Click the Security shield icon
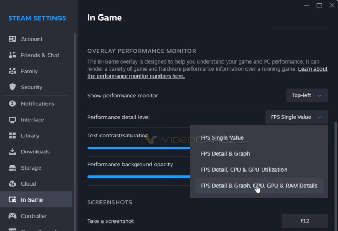The height and width of the screenshot is (231, 338). tap(12, 88)
